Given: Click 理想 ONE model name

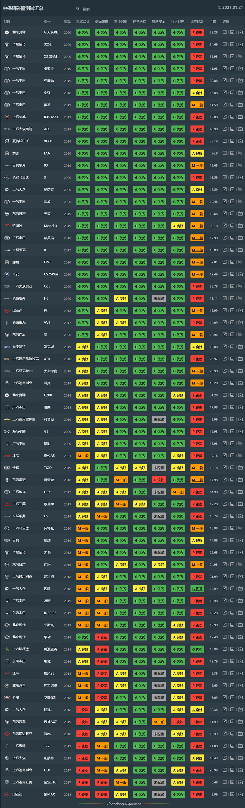Looking at the screenshot, I should 47,262.
